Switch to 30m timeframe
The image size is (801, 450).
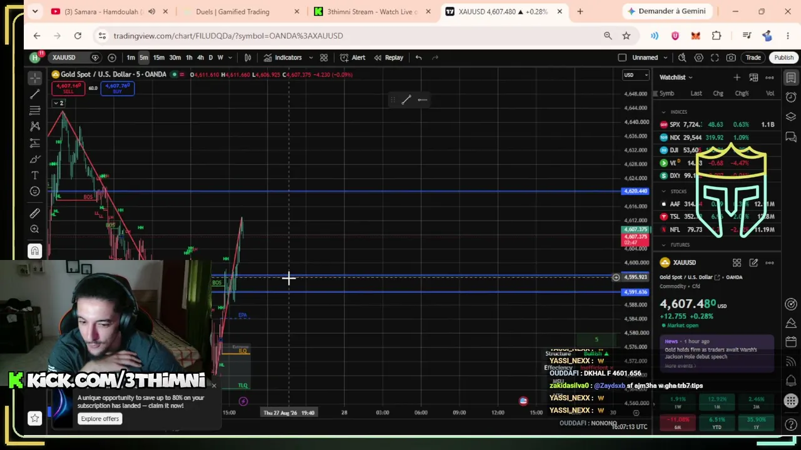[x=175, y=57]
